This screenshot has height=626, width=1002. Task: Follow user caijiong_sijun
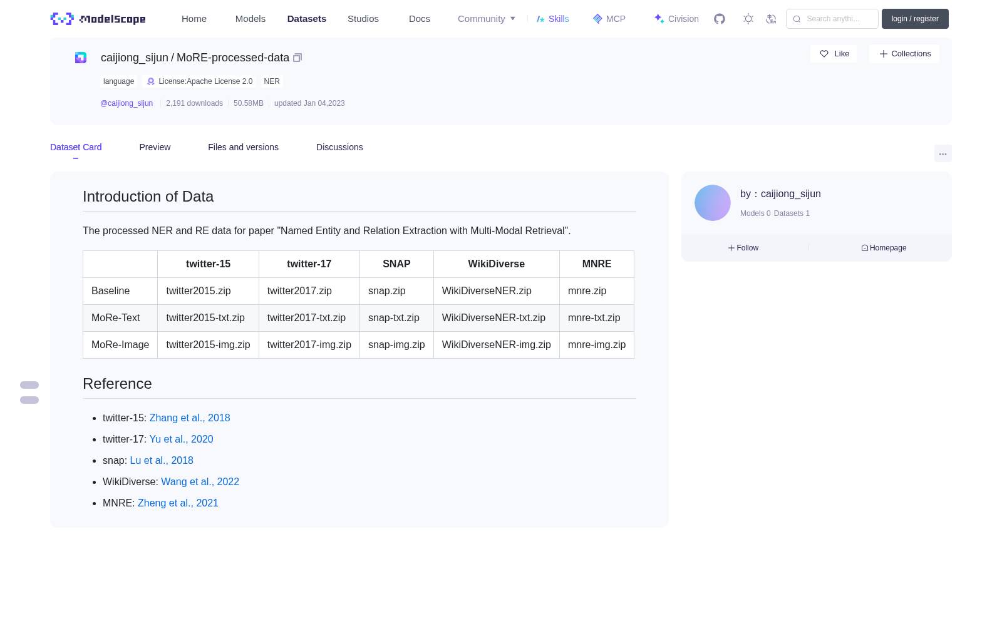coord(743,248)
